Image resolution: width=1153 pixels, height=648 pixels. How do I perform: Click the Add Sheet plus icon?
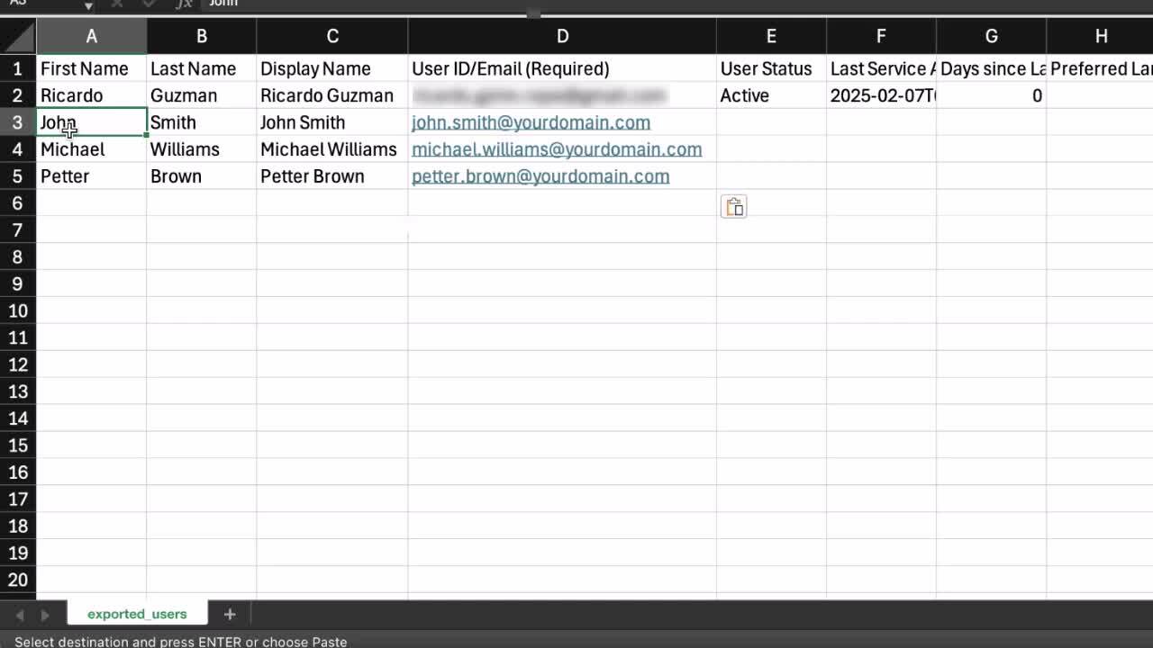coord(230,613)
